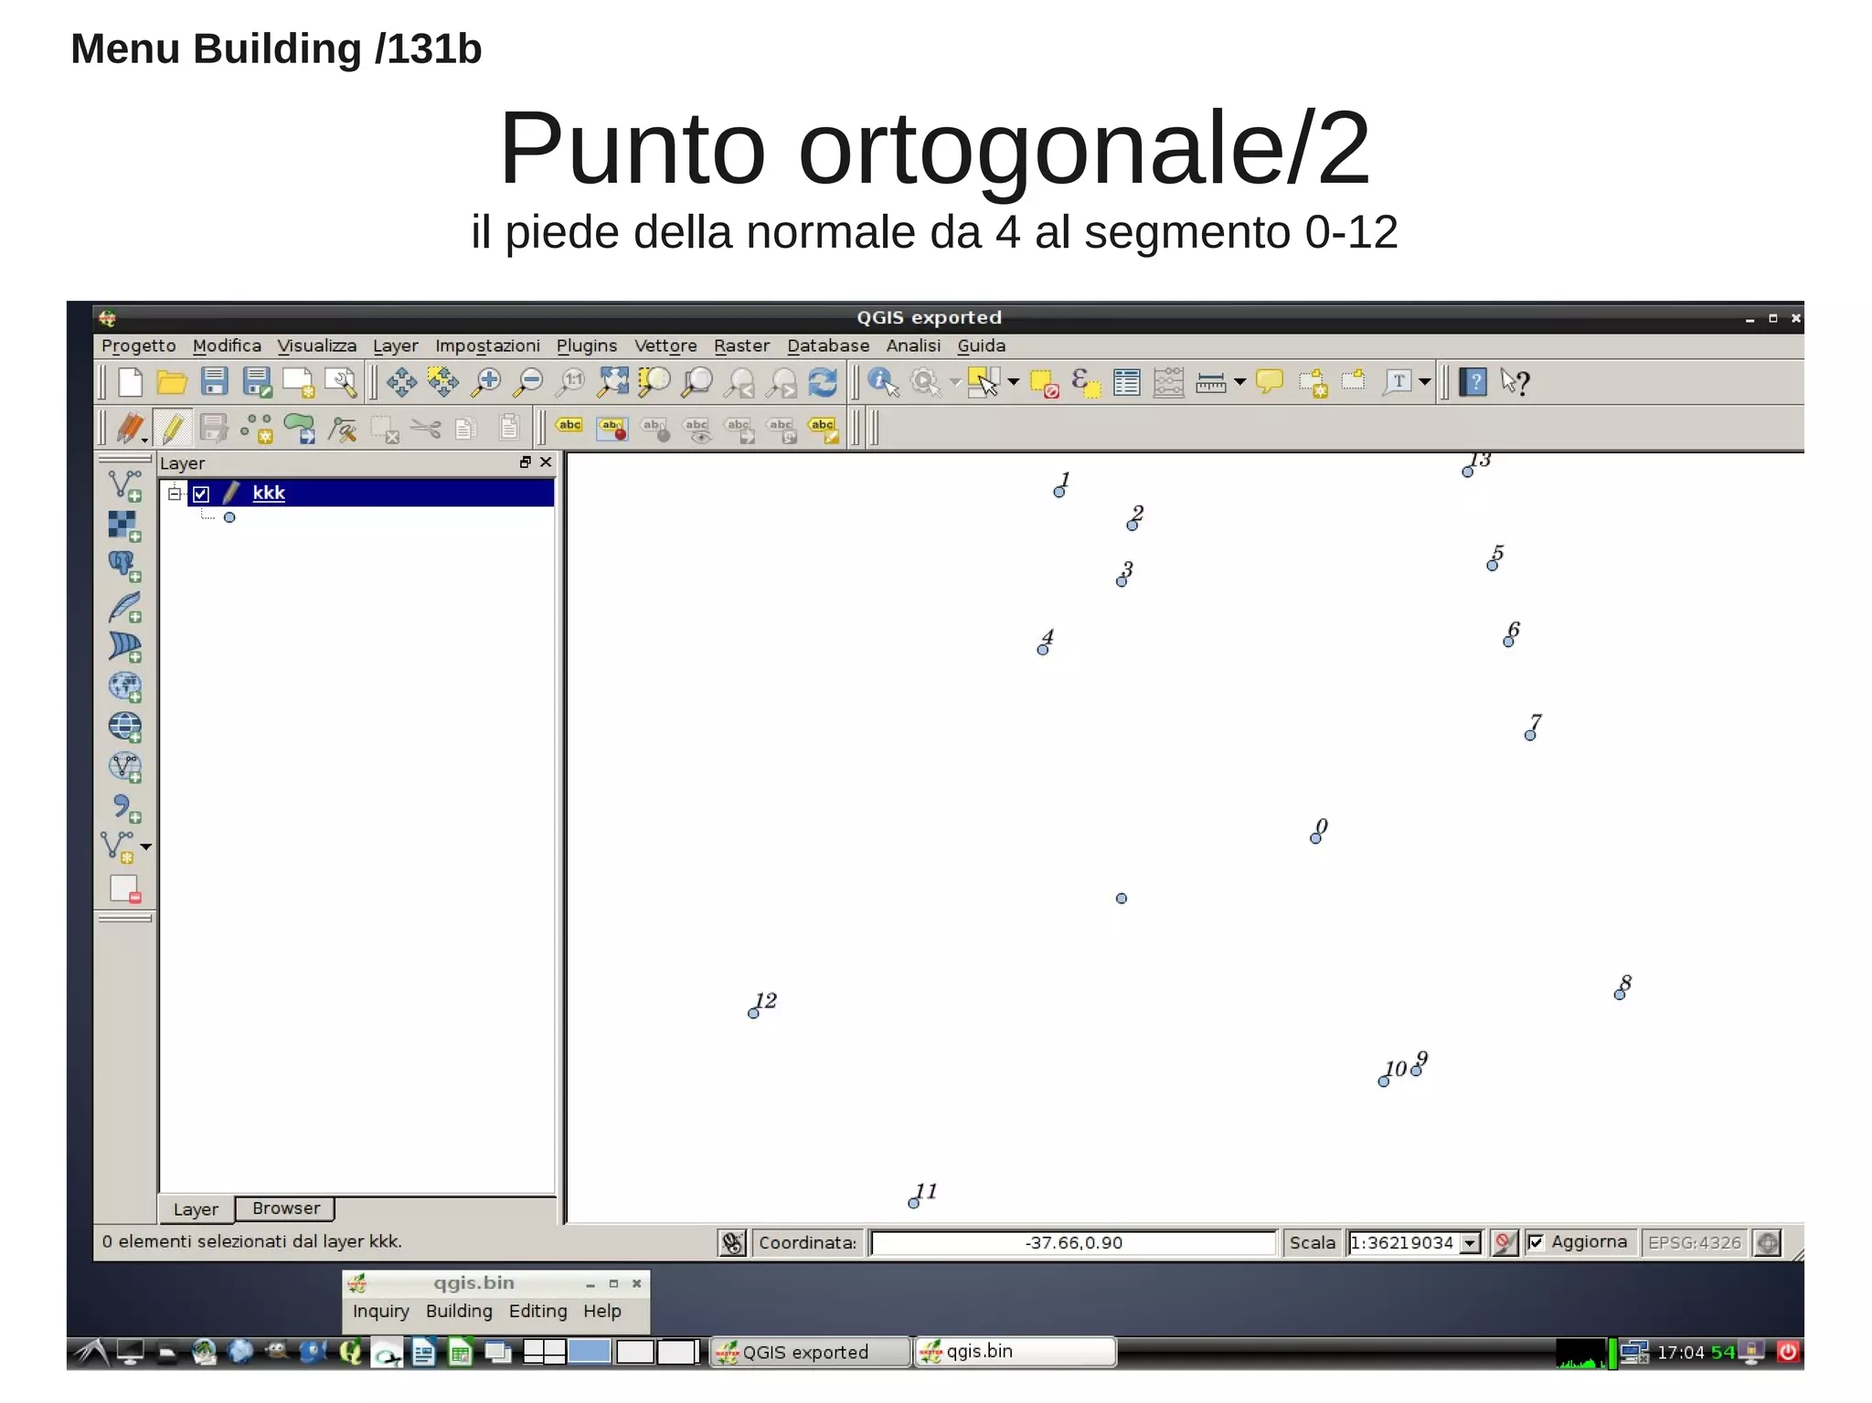Click the Coordinata input field
The height and width of the screenshot is (1403, 1872).
point(1073,1243)
